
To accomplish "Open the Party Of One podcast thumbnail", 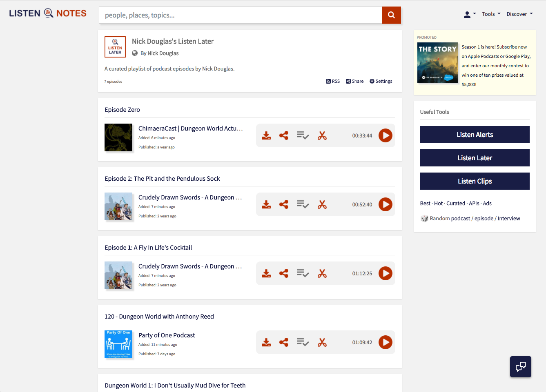I will point(118,344).
